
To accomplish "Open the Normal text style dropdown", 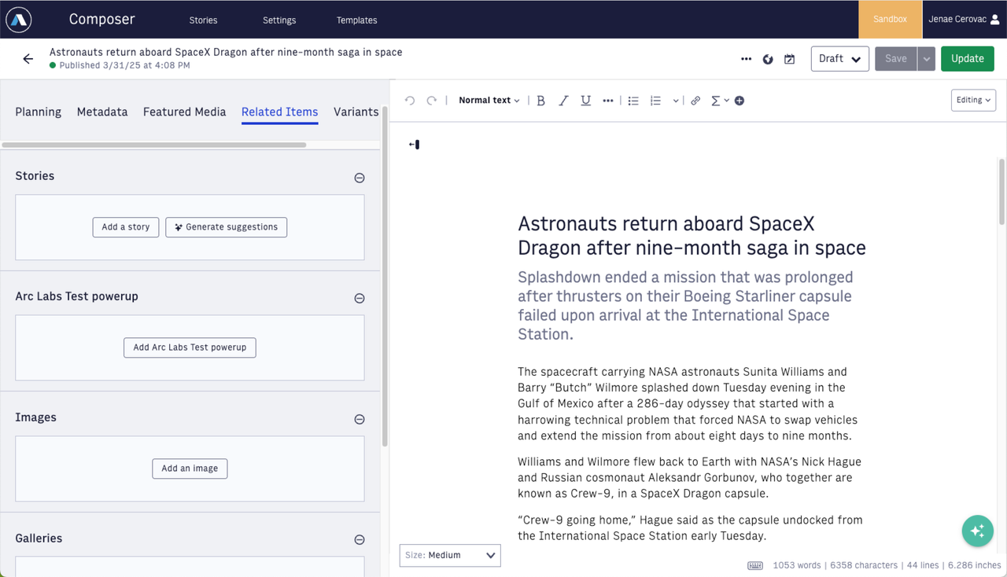I will (x=489, y=101).
